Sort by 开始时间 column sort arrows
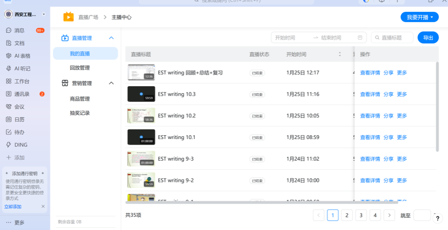This screenshot has width=448, height=230. coord(340,54)
